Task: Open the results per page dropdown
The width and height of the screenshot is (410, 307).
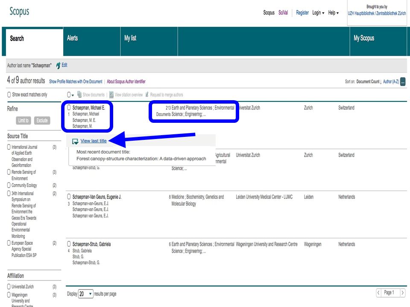Action: pos(85,294)
